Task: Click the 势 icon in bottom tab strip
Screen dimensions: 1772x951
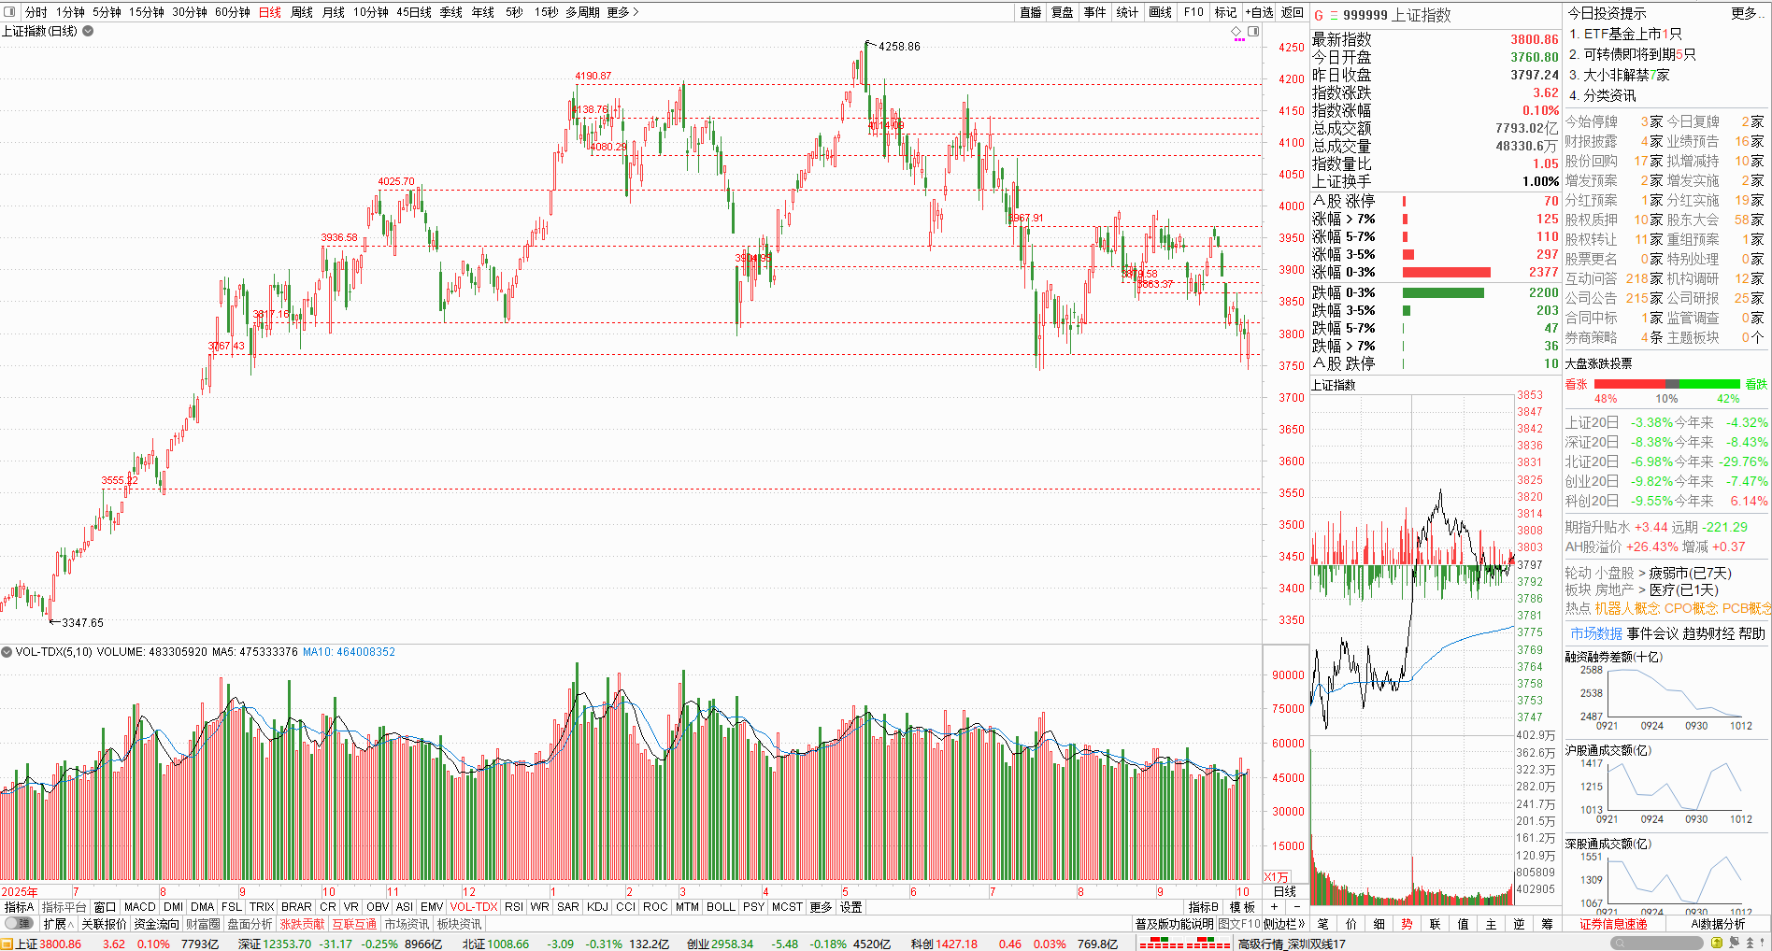Action: (x=1407, y=924)
